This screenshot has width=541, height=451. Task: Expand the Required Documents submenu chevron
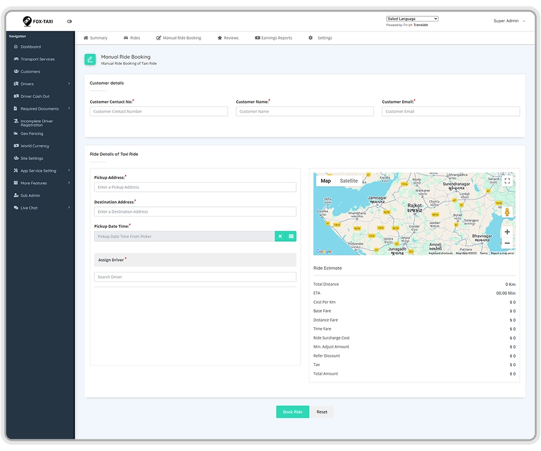coord(69,108)
